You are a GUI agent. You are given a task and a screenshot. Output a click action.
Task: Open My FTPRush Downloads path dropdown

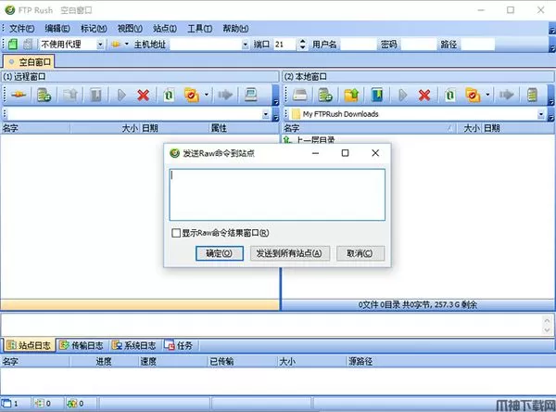[x=541, y=114]
